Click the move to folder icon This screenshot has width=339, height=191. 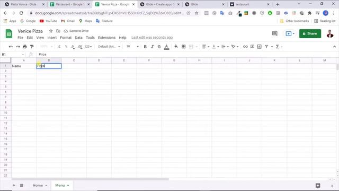click(58, 31)
